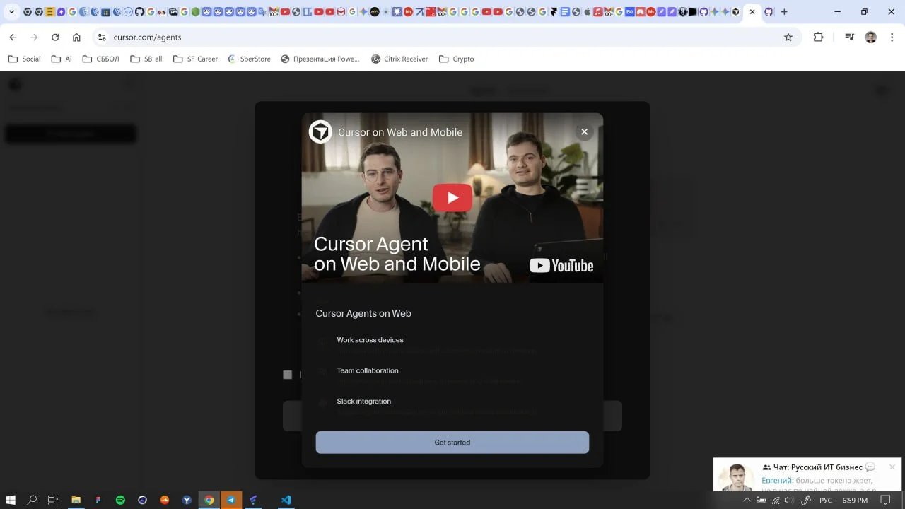The image size is (905, 509).
Task: Open Chrome three-dot menu
Action: [x=892, y=37]
